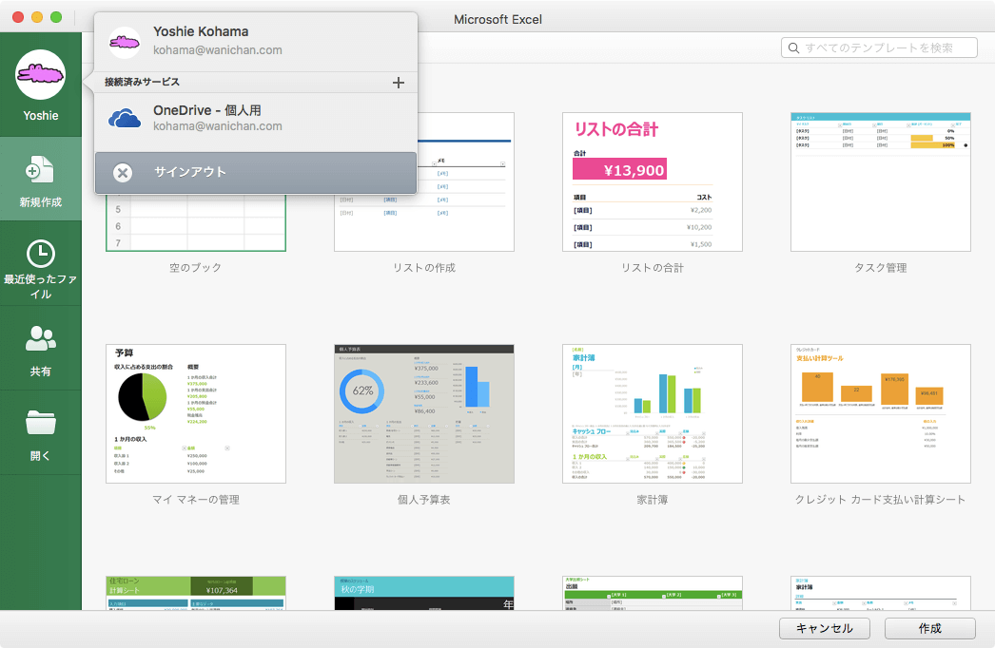Click the Yoshie profile avatar in sidebar

41,74
